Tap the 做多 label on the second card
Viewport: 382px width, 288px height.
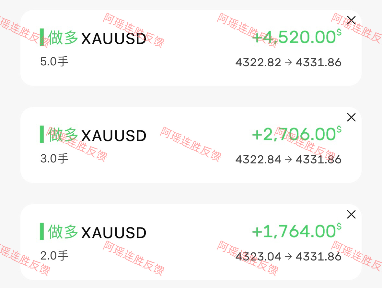[x=63, y=135]
